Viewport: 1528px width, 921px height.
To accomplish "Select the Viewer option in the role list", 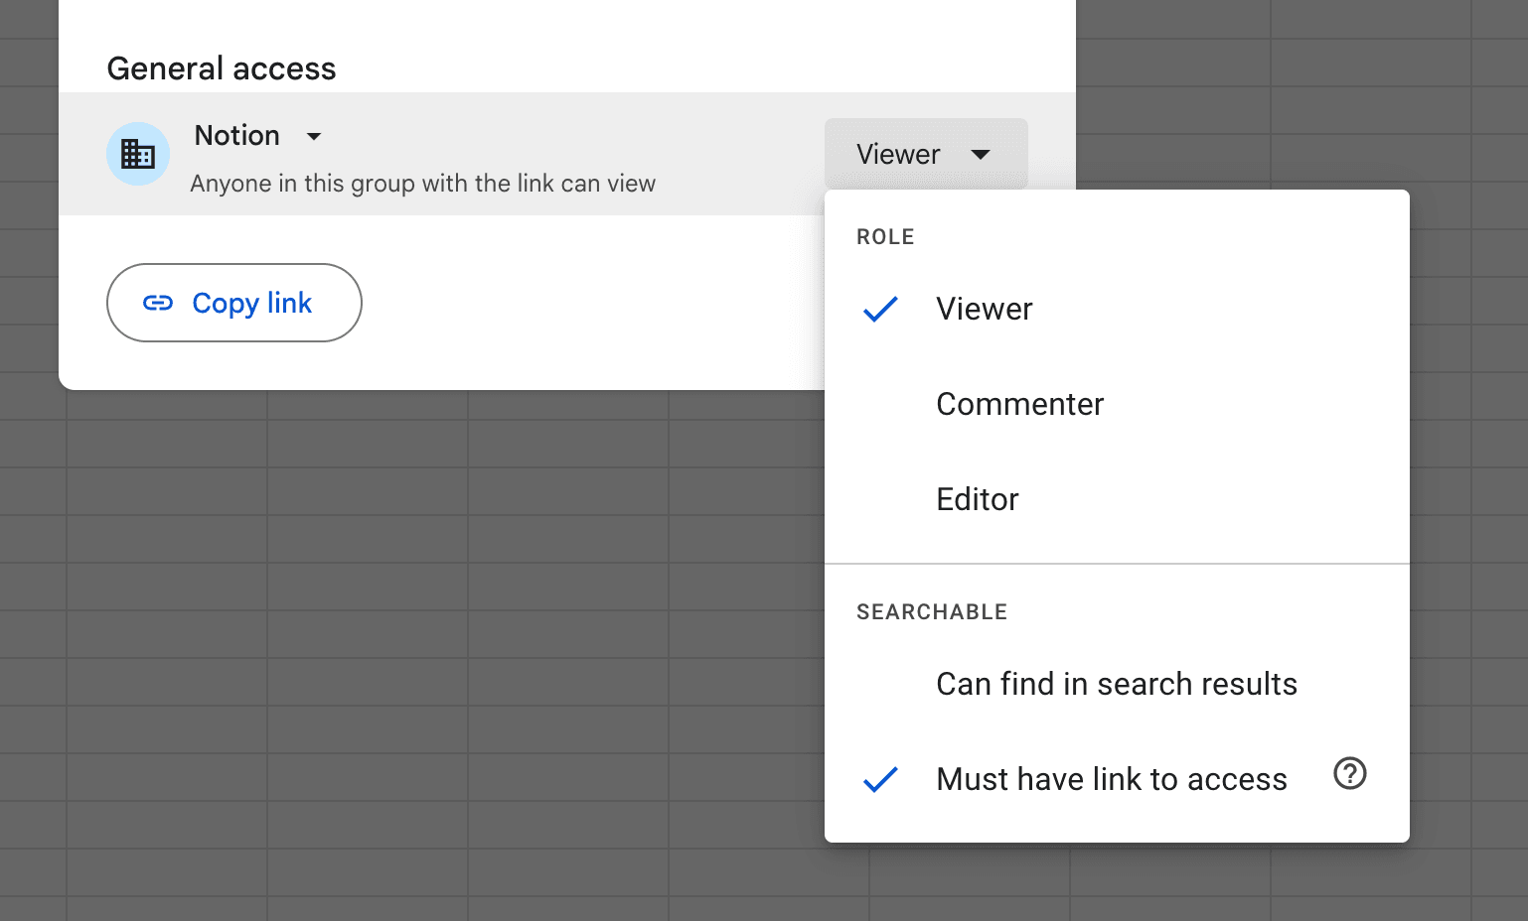I will click(x=984, y=309).
